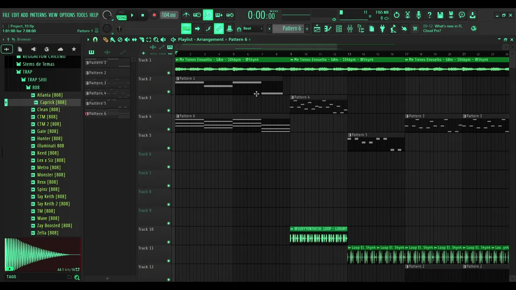Viewport: 516px width, 290px height.
Task: Open the channel rack icon
Action: (x=339, y=29)
